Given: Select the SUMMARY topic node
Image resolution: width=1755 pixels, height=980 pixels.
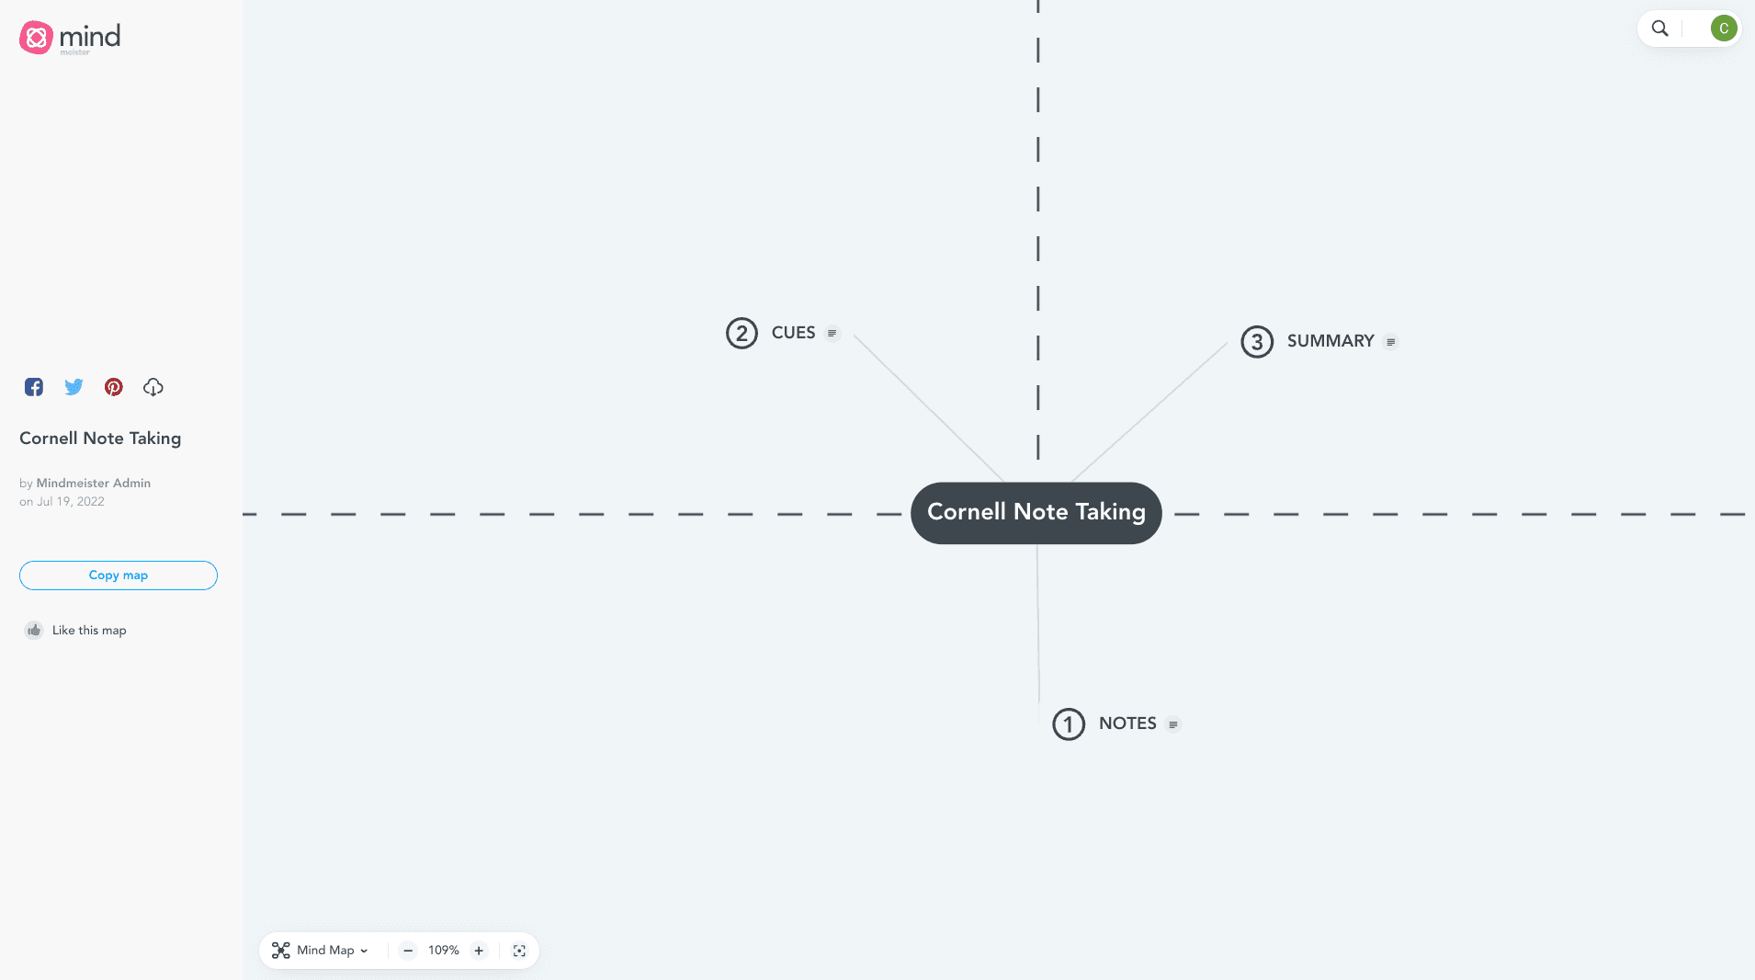Looking at the screenshot, I should tap(1330, 341).
